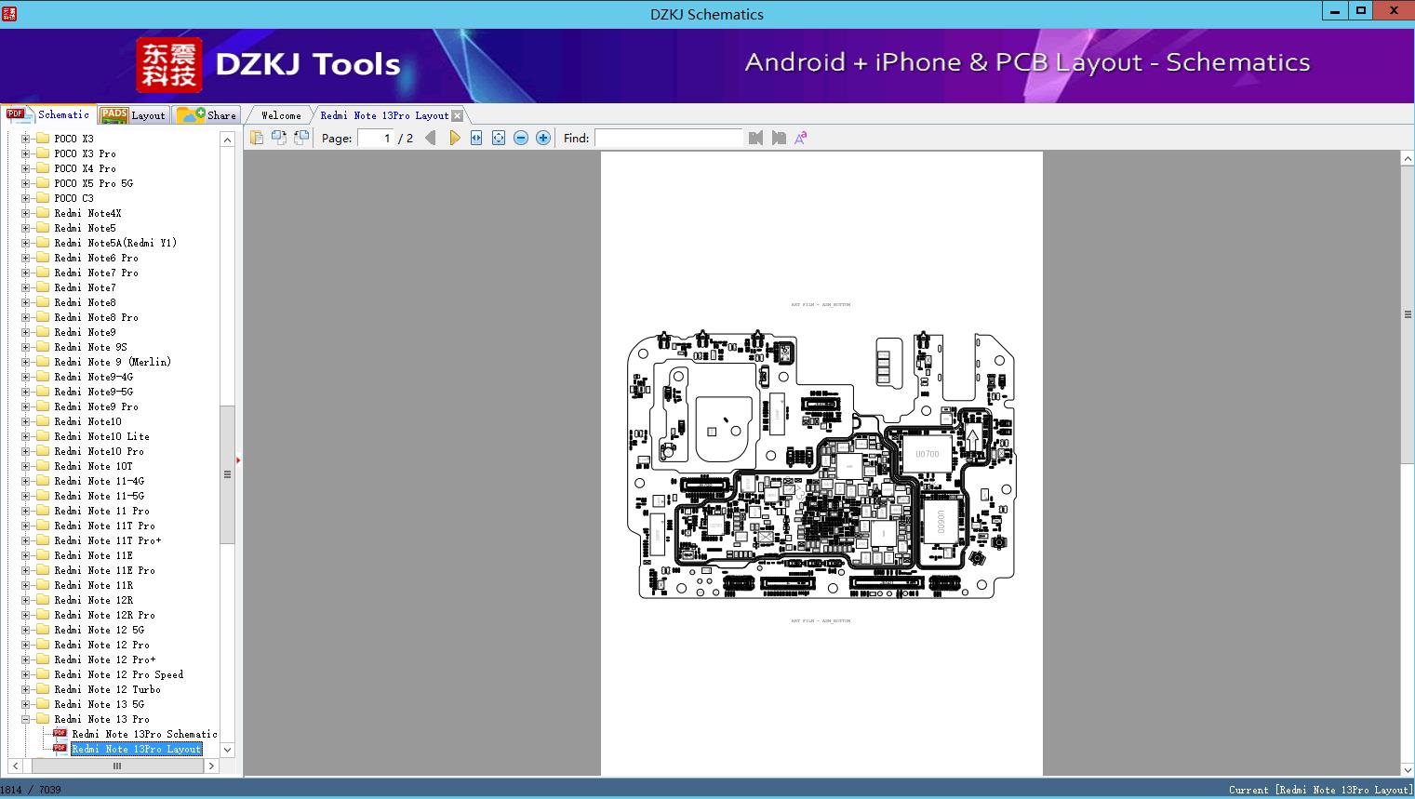Select Redmi Note 13Pro Layout file
Screen dimensions: 1415x799
click(137, 749)
